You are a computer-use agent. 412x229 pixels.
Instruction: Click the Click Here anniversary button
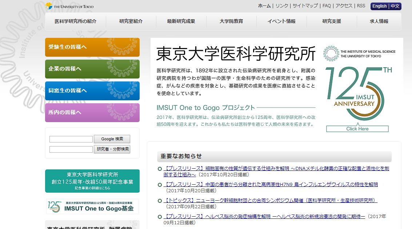(357, 129)
